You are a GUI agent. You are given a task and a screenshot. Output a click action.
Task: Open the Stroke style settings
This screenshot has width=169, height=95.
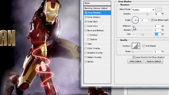(x=90, y=62)
